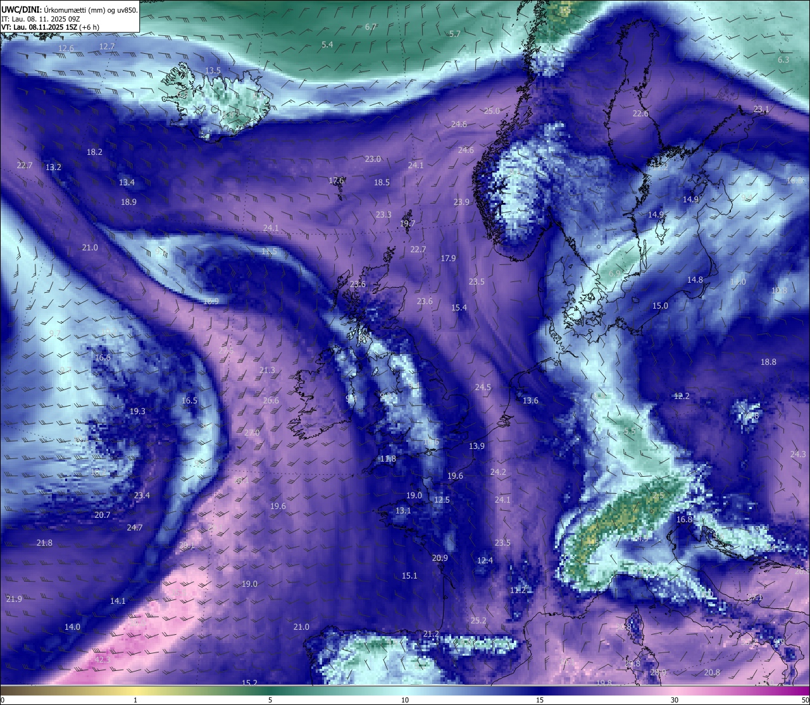Viewport: 810px width, 705px height.
Task: Click the 21.3 map value
Action: point(267,370)
